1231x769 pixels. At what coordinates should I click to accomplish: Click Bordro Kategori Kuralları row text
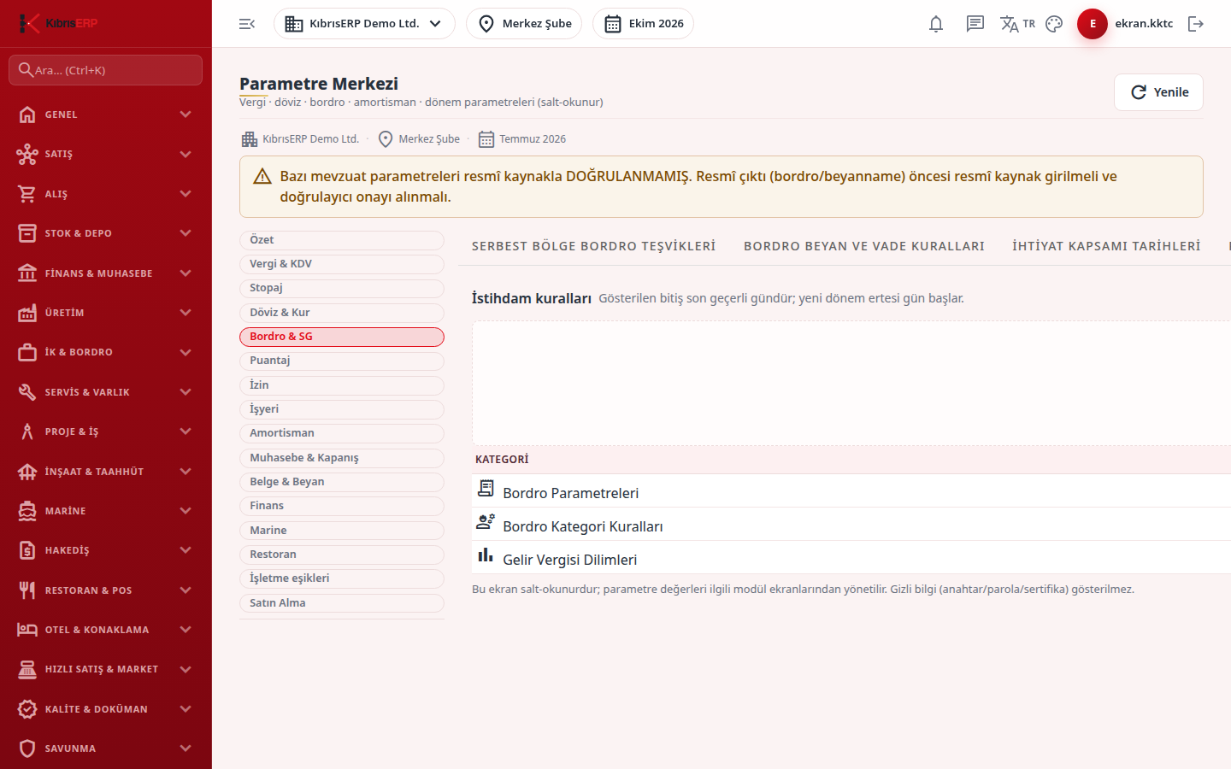coord(583,526)
